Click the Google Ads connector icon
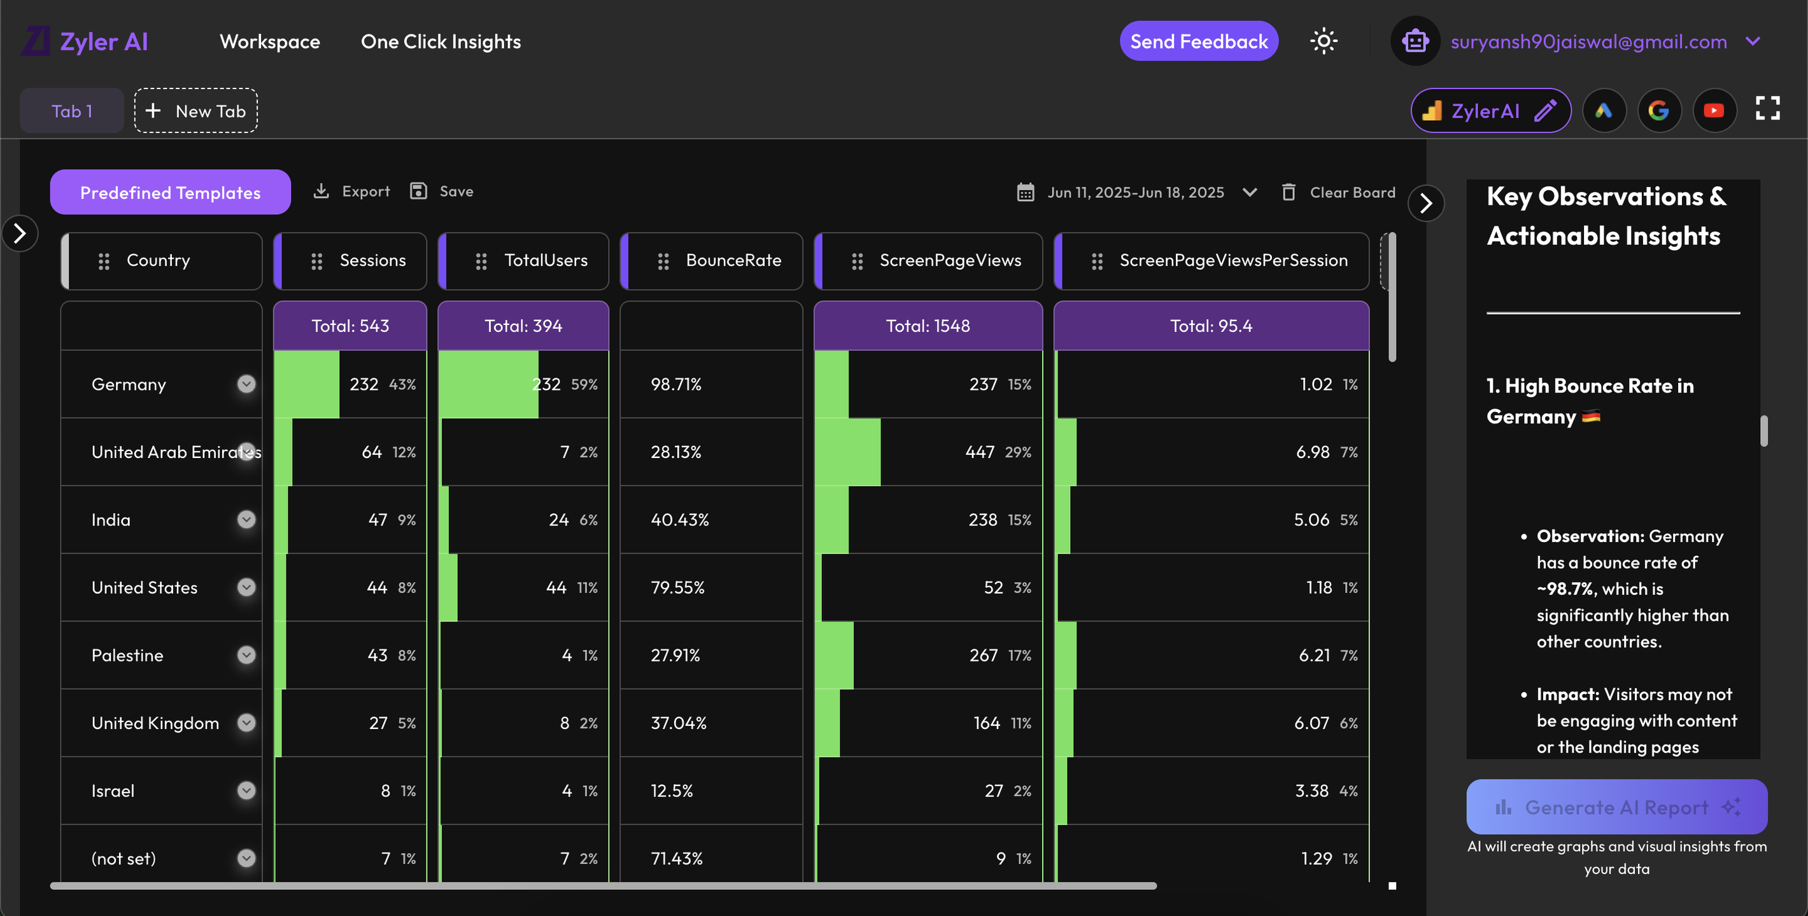This screenshot has height=916, width=1808. pos(1604,111)
